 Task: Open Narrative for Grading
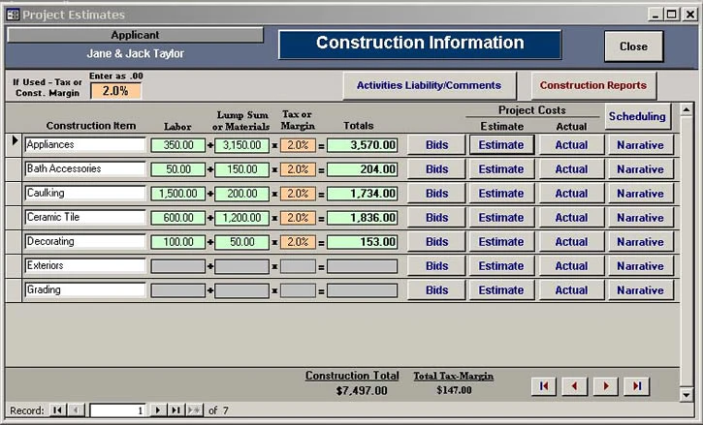[640, 290]
